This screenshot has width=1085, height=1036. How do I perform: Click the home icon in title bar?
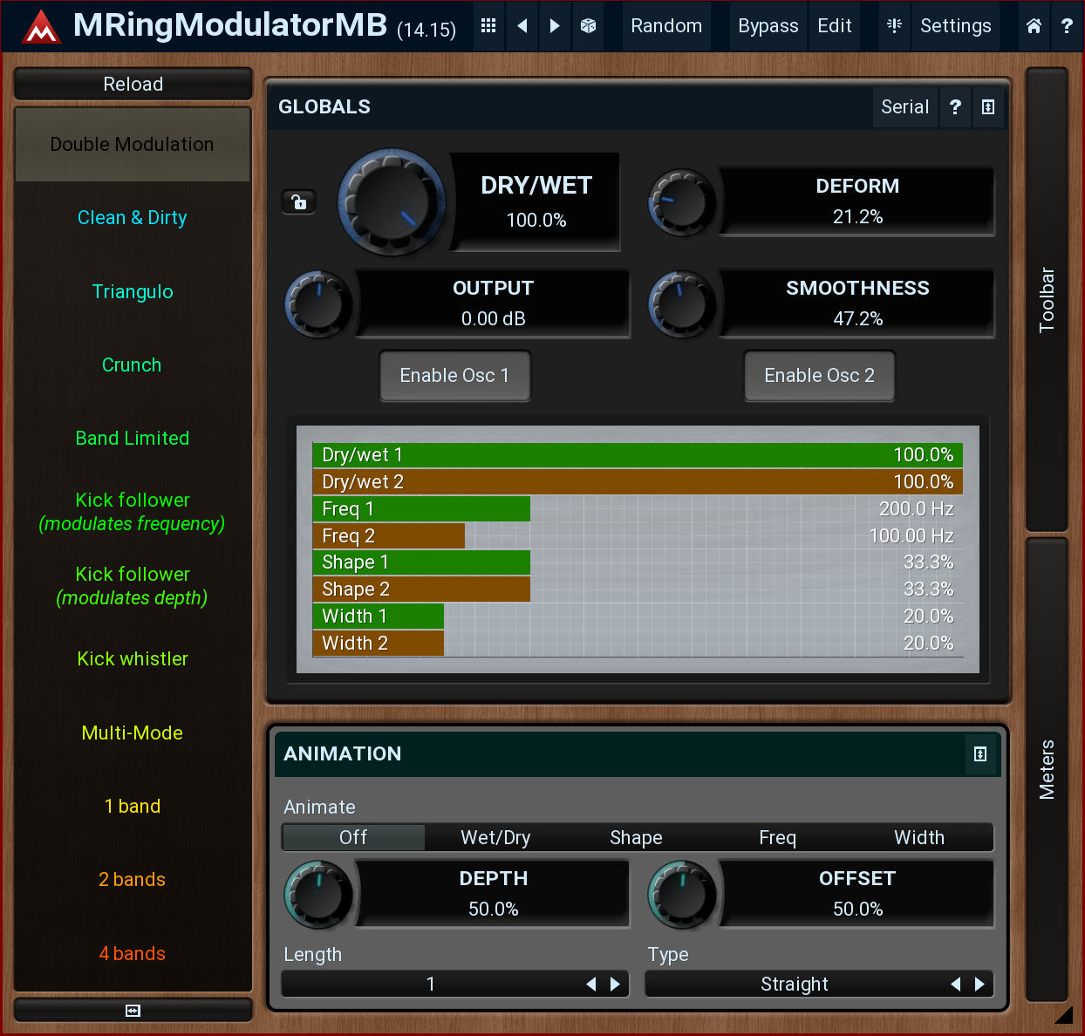(x=1034, y=26)
